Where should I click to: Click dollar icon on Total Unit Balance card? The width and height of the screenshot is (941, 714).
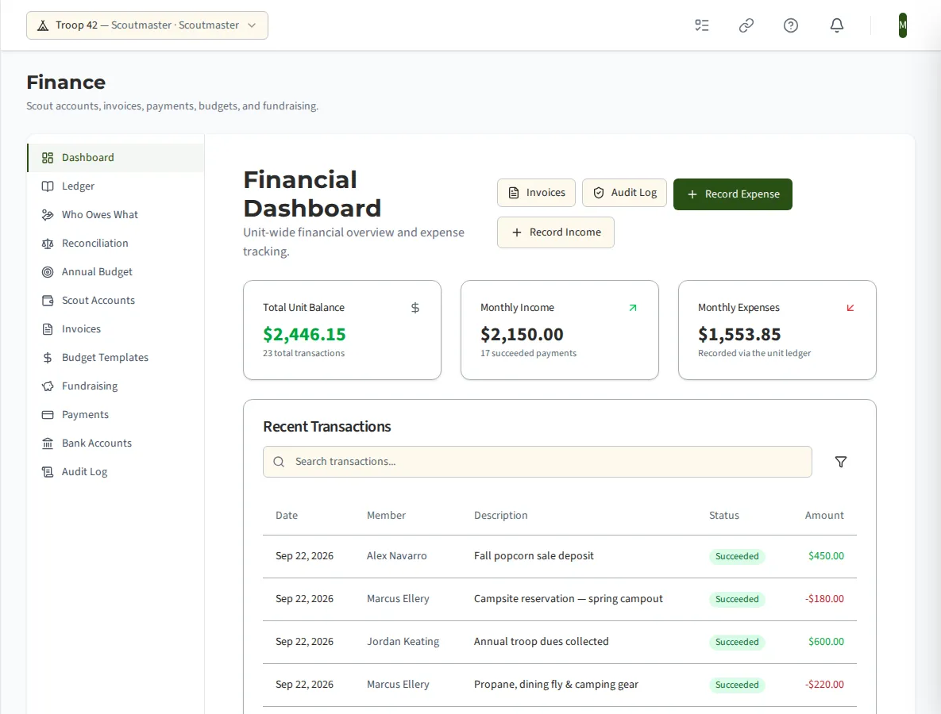click(x=415, y=308)
